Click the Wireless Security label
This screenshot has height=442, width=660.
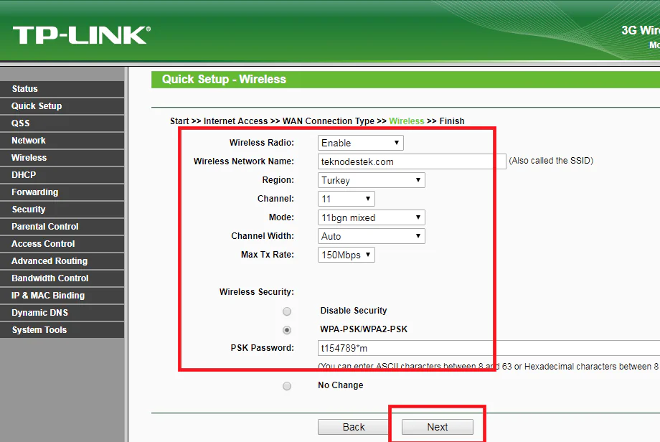(257, 292)
